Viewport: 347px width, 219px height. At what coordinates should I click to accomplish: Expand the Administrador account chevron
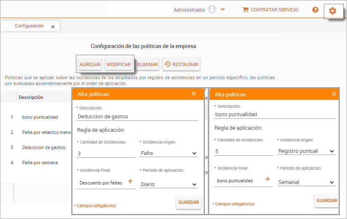(x=223, y=9)
